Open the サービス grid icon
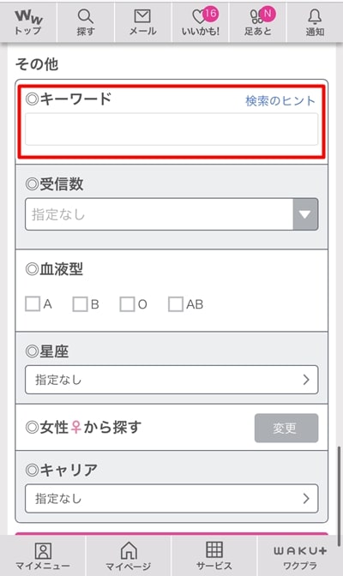 [x=214, y=555]
